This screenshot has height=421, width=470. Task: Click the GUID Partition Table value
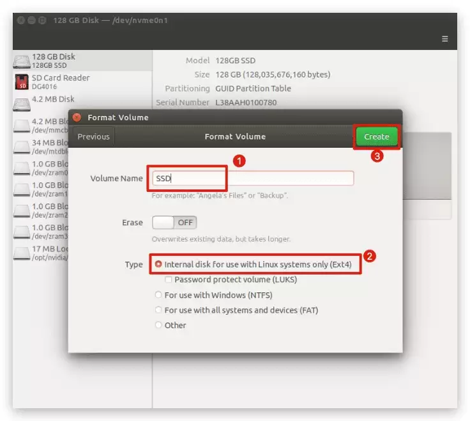(x=253, y=88)
